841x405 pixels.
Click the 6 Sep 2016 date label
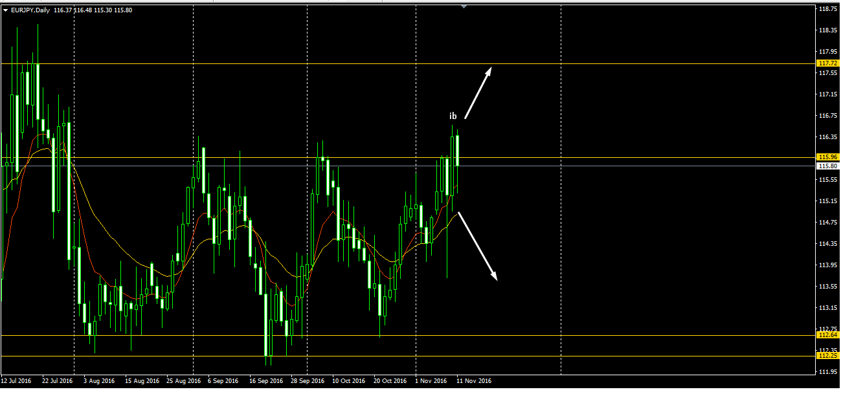(223, 381)
